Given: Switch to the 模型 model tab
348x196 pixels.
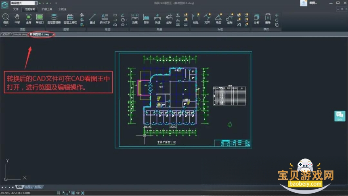Looking at the screenshot, I should pyautogui.click(x=19, y=187).
